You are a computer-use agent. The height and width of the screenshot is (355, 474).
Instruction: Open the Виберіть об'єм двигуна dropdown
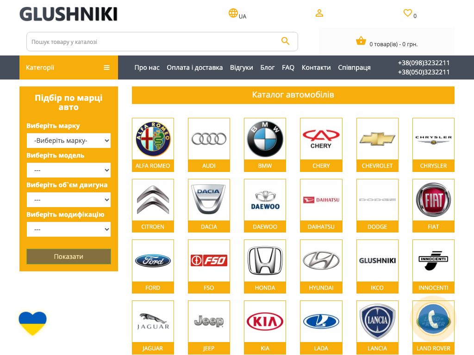(x=69, y=200)
